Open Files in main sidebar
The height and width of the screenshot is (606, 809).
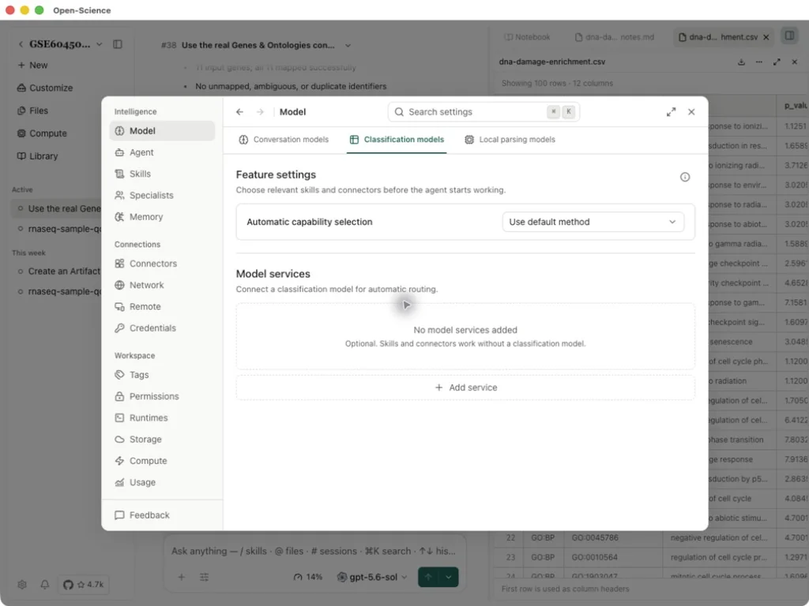[32, 110]
